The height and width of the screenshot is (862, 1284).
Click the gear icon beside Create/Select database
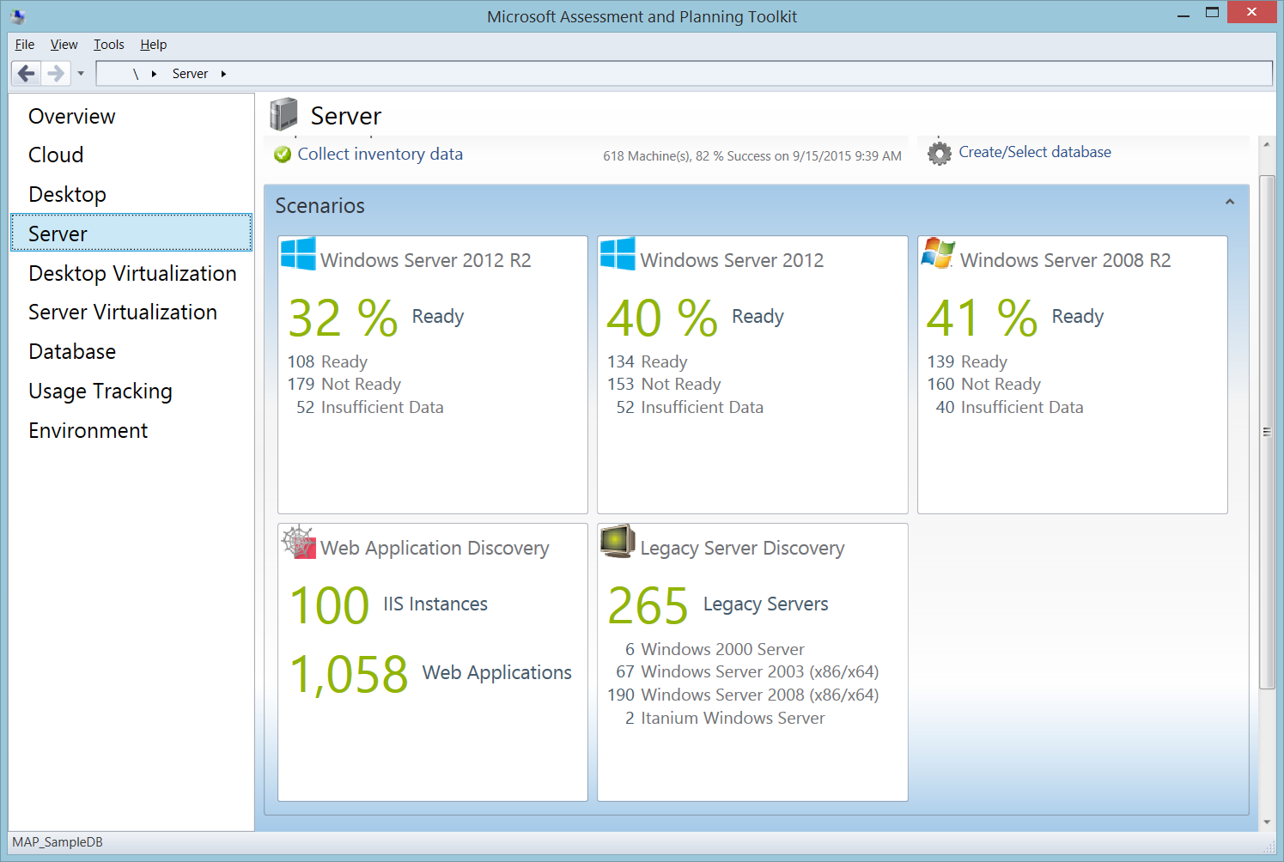point(939,152)
